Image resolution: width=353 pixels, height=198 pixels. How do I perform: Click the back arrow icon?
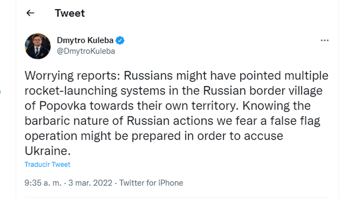tap(30, 13)
